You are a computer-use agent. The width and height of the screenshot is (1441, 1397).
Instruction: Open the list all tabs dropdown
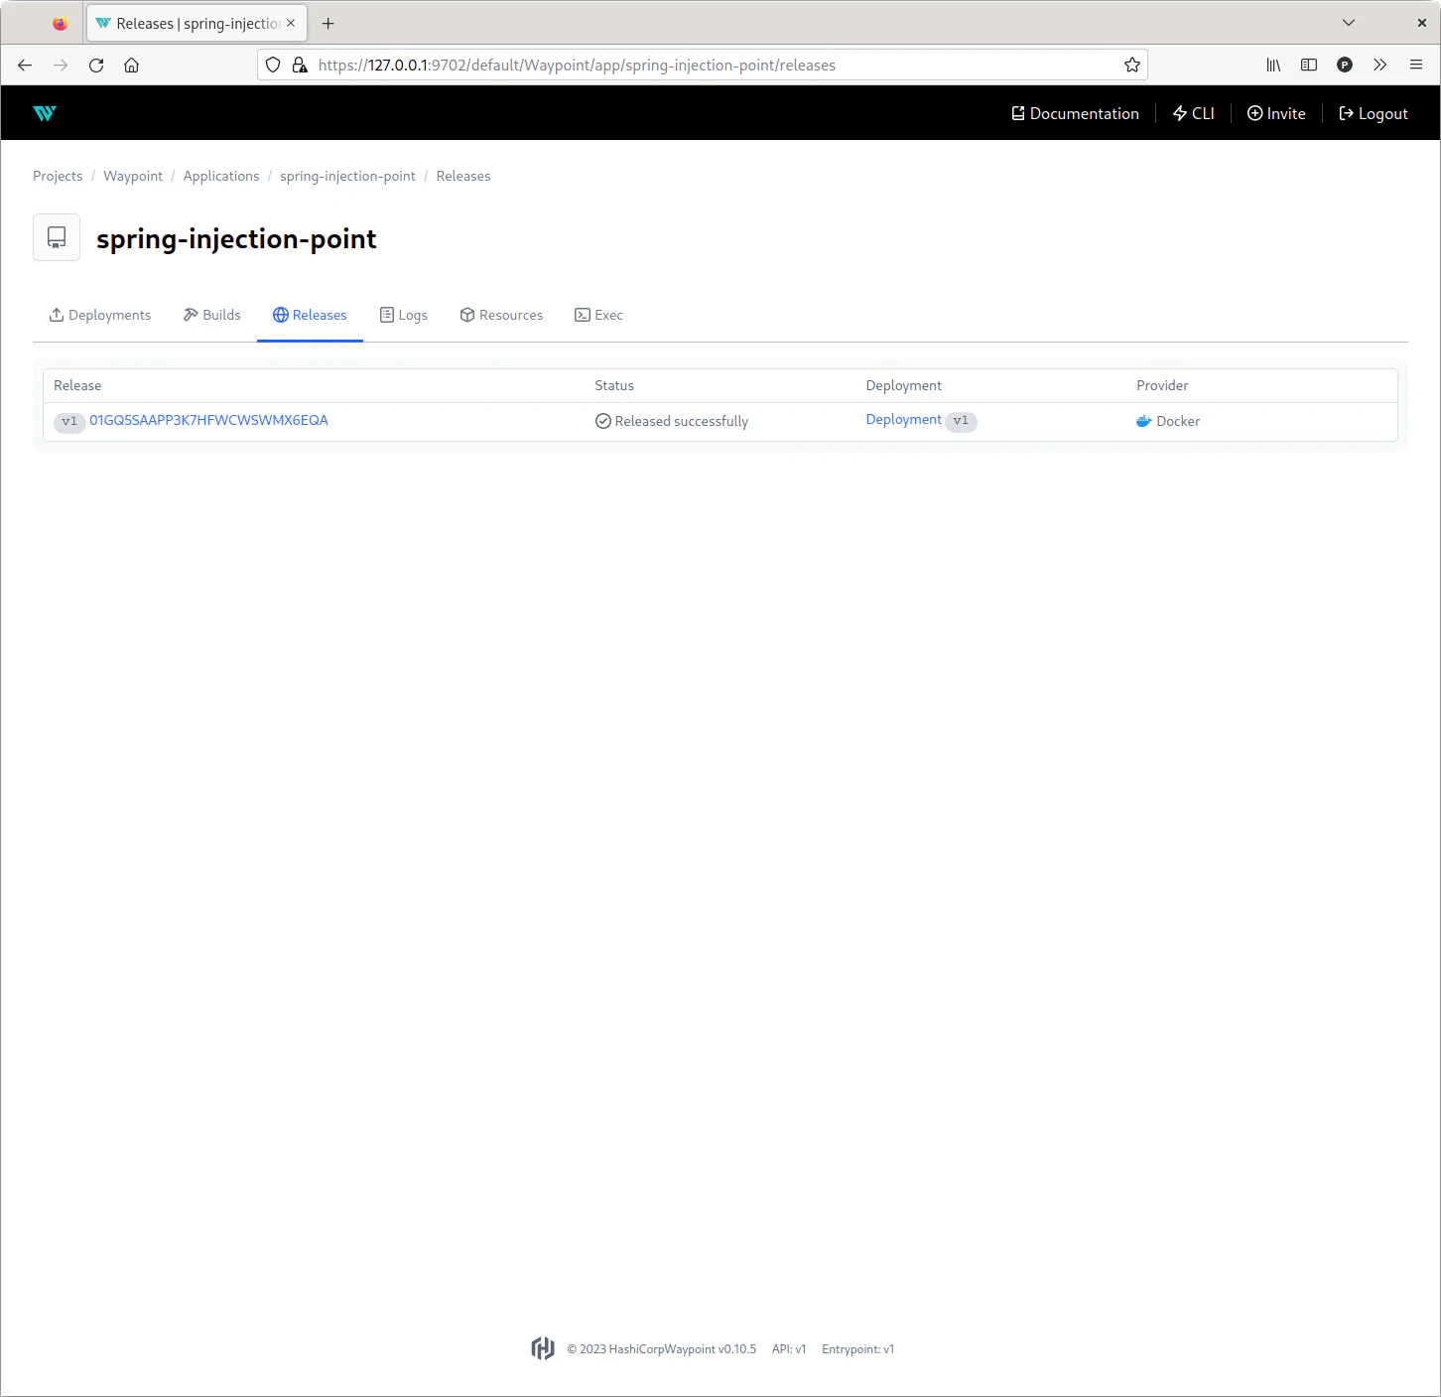click(x=1348, y=23)
